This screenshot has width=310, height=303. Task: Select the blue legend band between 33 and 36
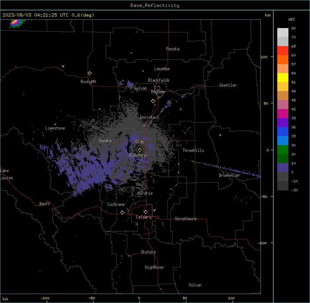283,131
